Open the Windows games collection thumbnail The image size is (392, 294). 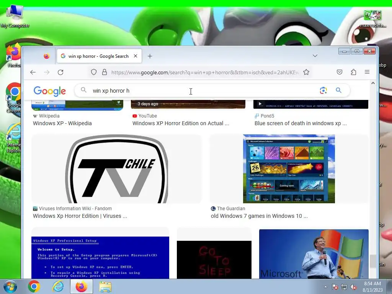289,169
